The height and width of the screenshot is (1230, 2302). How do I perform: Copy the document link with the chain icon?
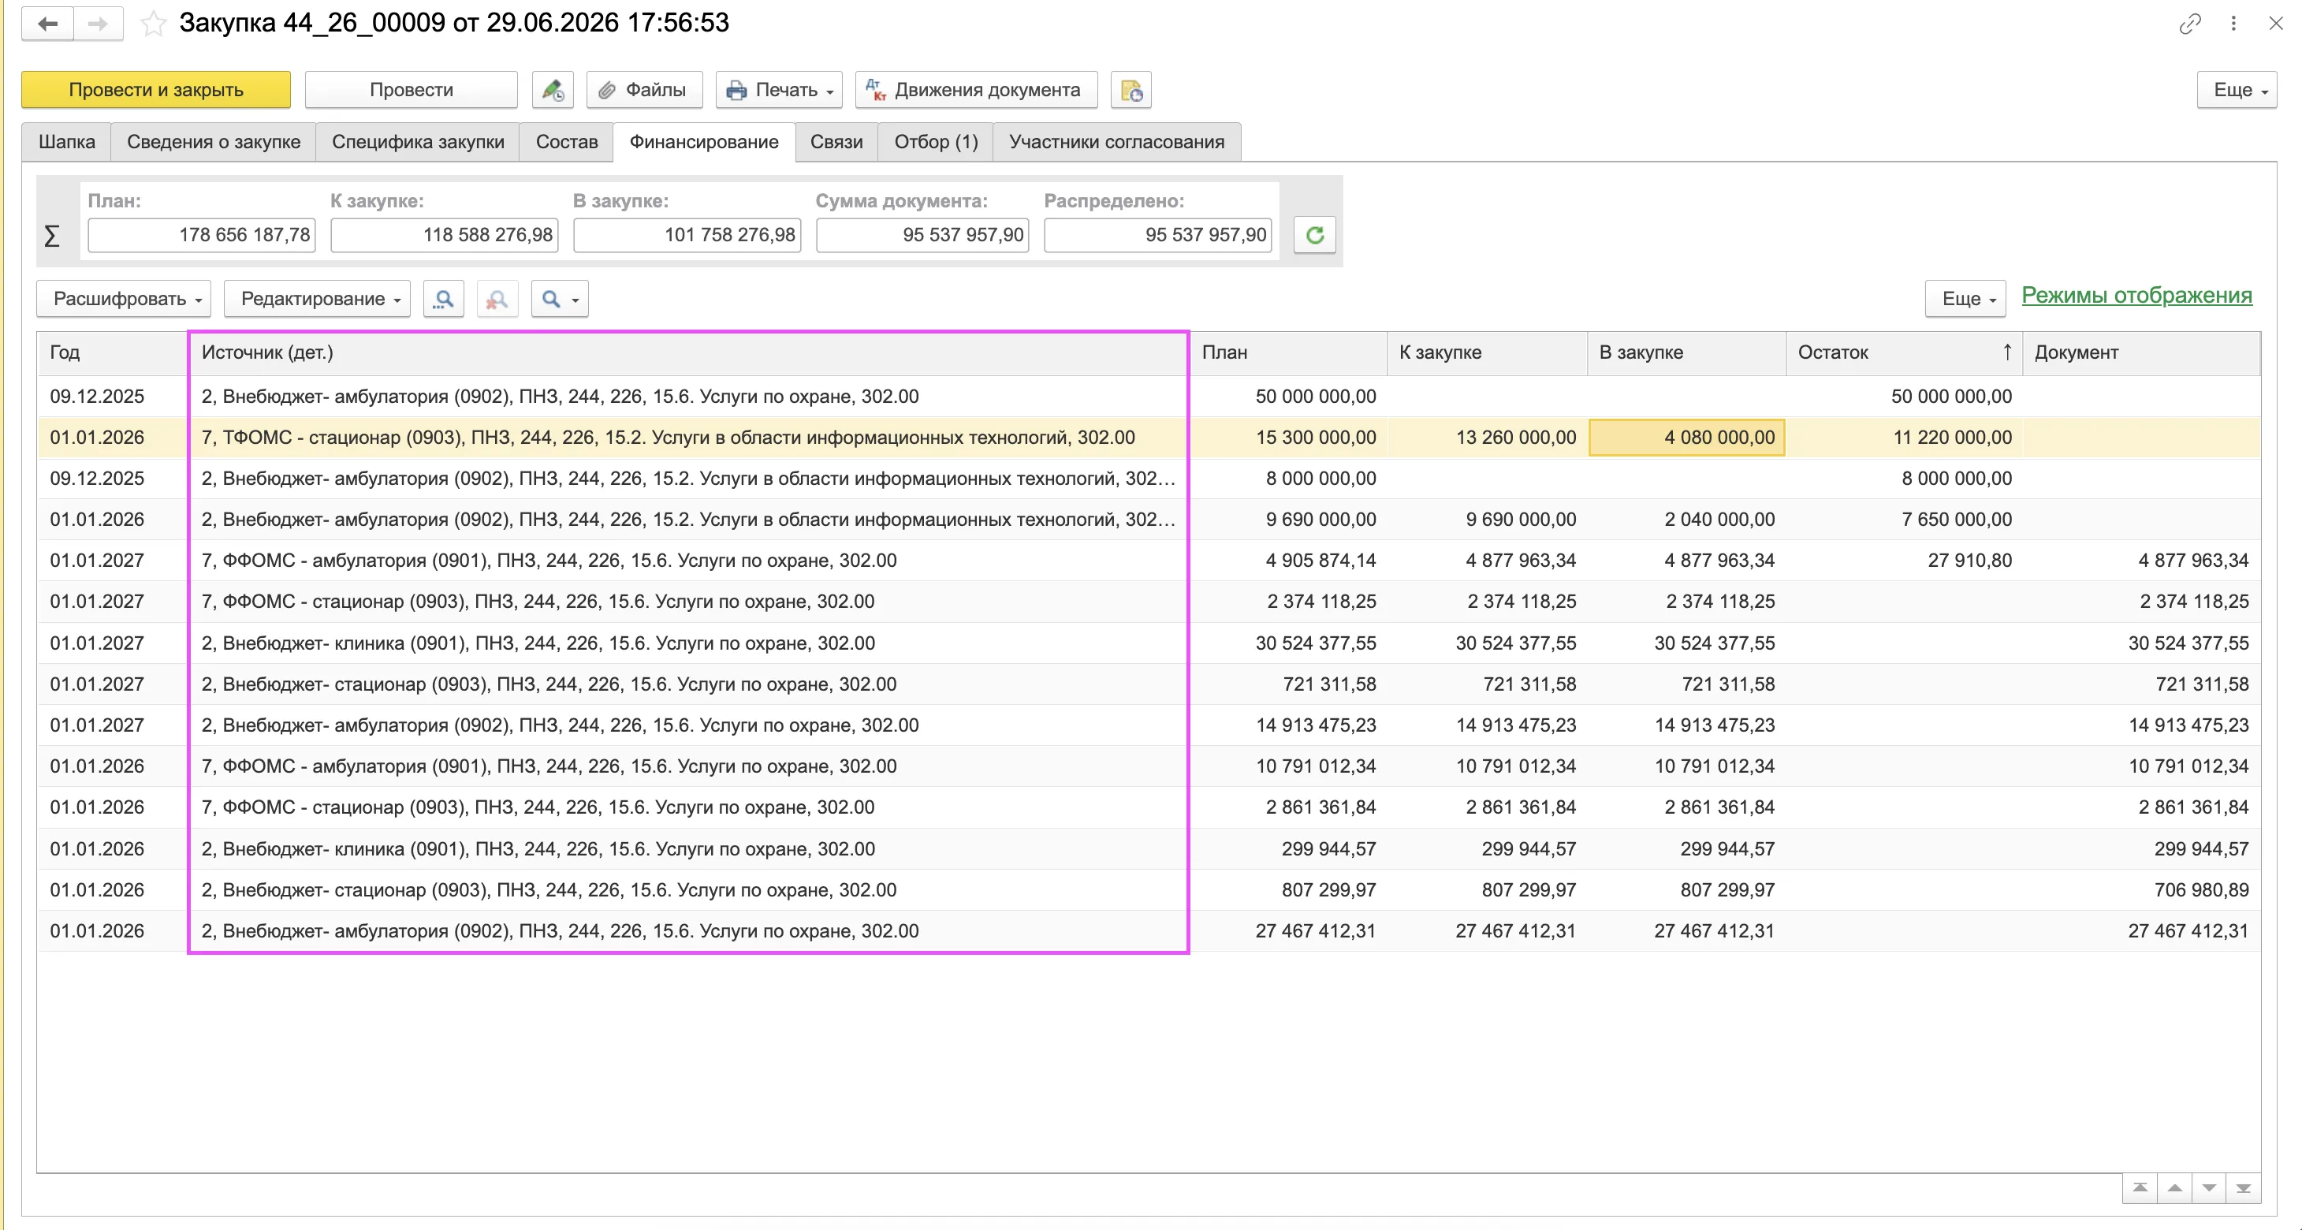[x=2189, y=24]
